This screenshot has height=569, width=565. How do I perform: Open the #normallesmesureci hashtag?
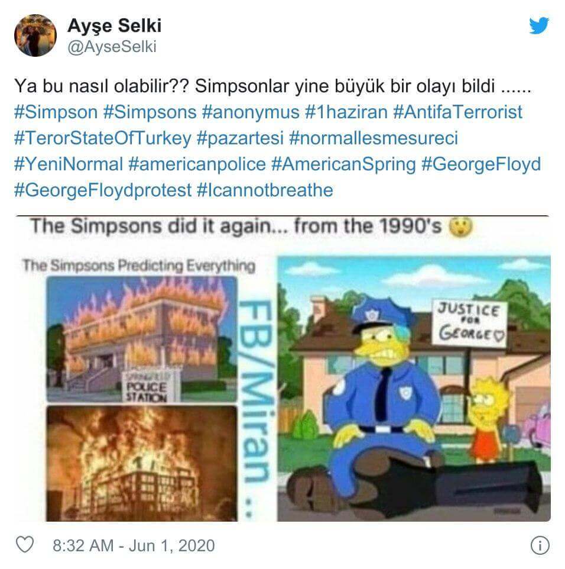[x=374, y=138]
